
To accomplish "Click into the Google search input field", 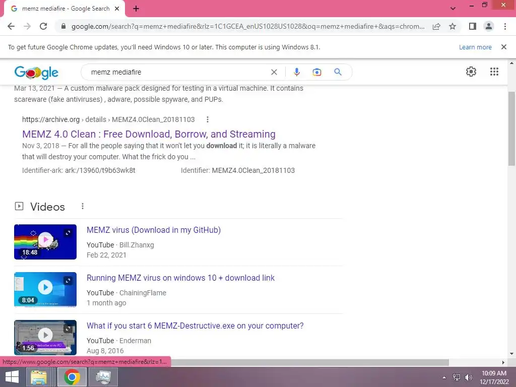I will coord(178,72).
